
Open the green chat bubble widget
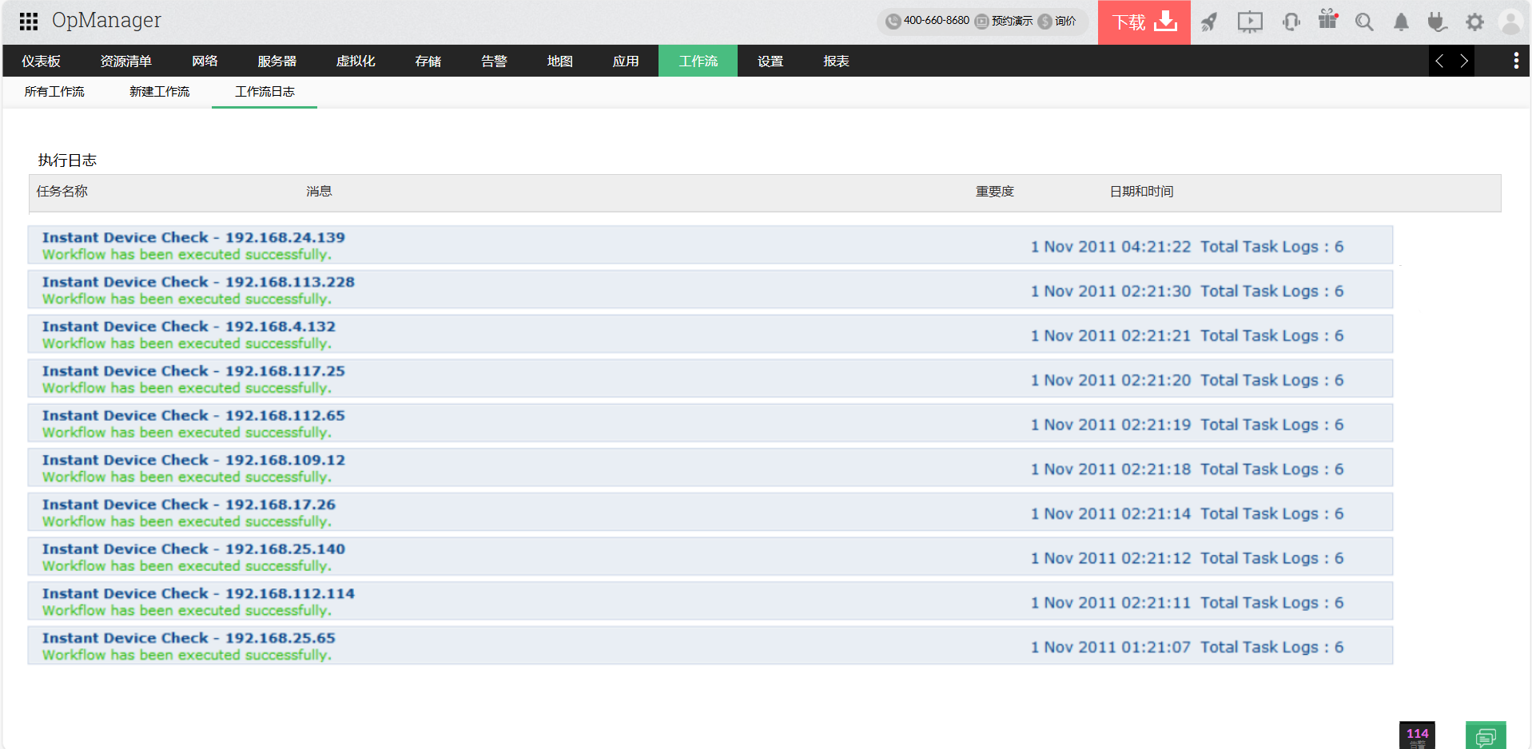pyautogui.click(x=1486, y=735)
